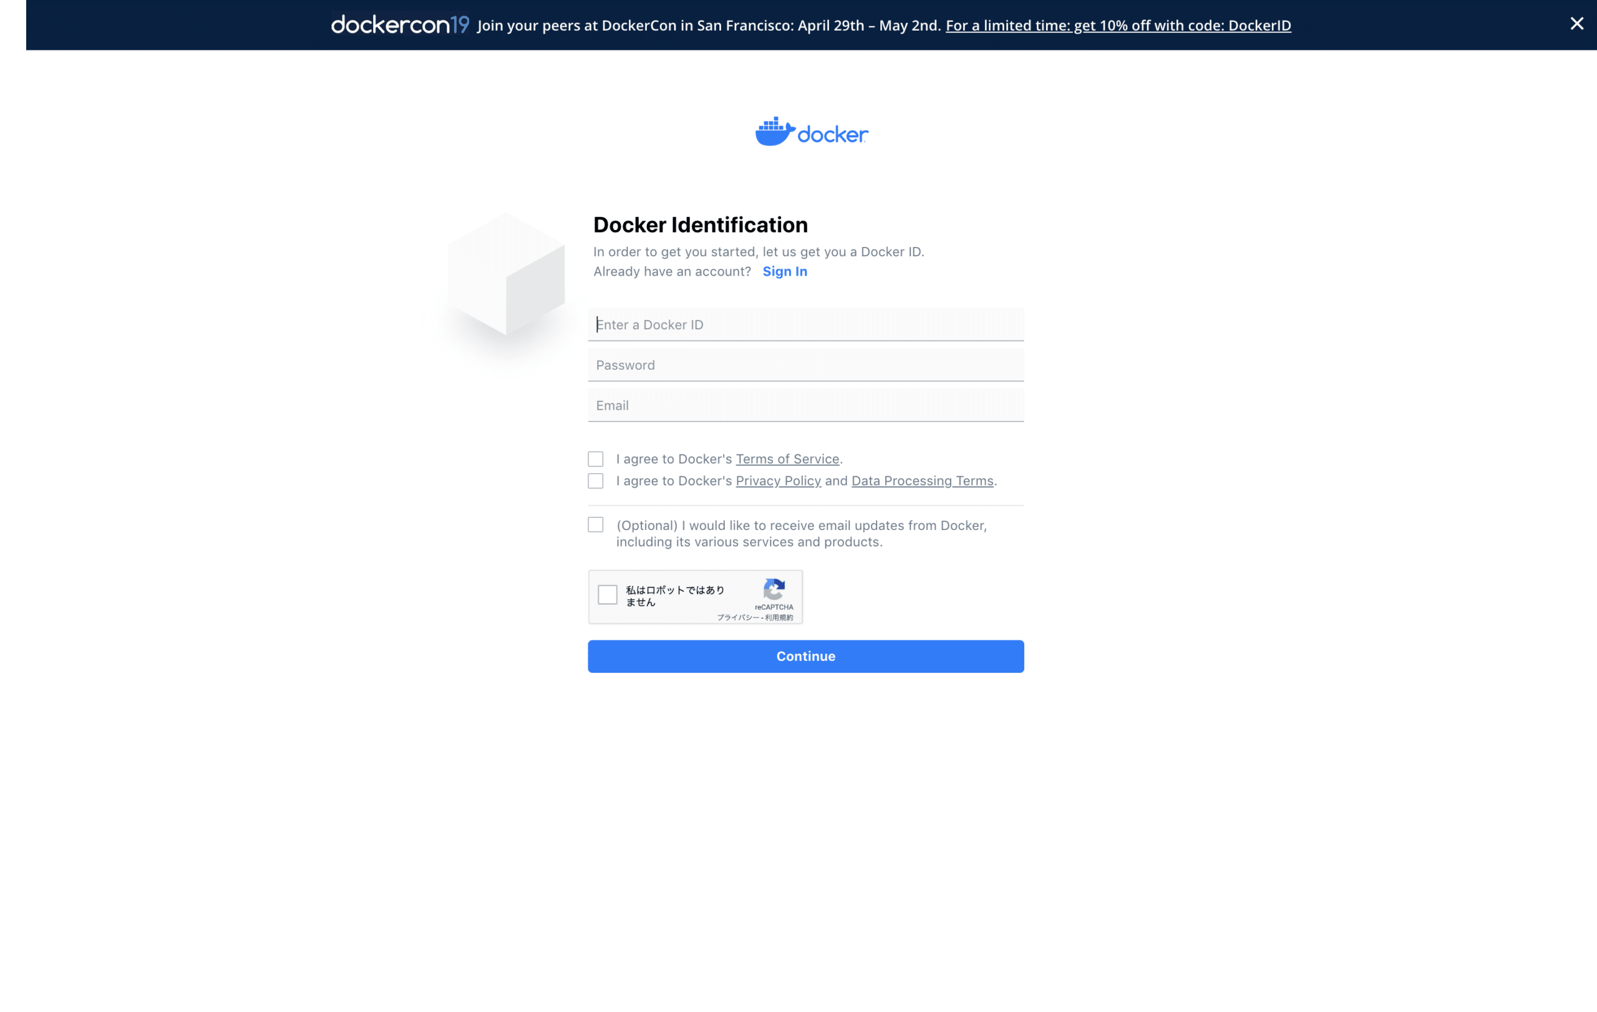The image size is (1597, 1012).
Task: Open the 10% off DockerID promo link
Action: tap(1118, 25)
